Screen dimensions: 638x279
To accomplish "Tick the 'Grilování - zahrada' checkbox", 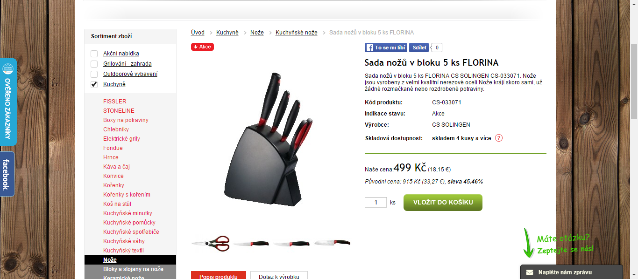I will [x=94, y=64].
